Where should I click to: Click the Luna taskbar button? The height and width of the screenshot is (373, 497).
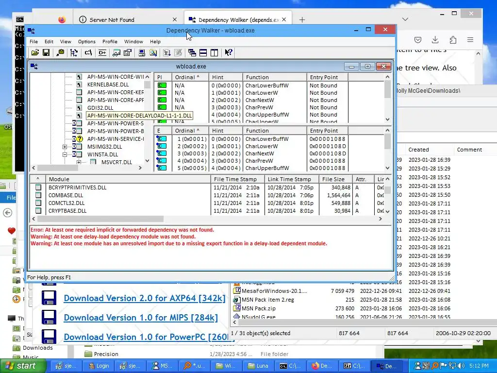coord(258,366)
